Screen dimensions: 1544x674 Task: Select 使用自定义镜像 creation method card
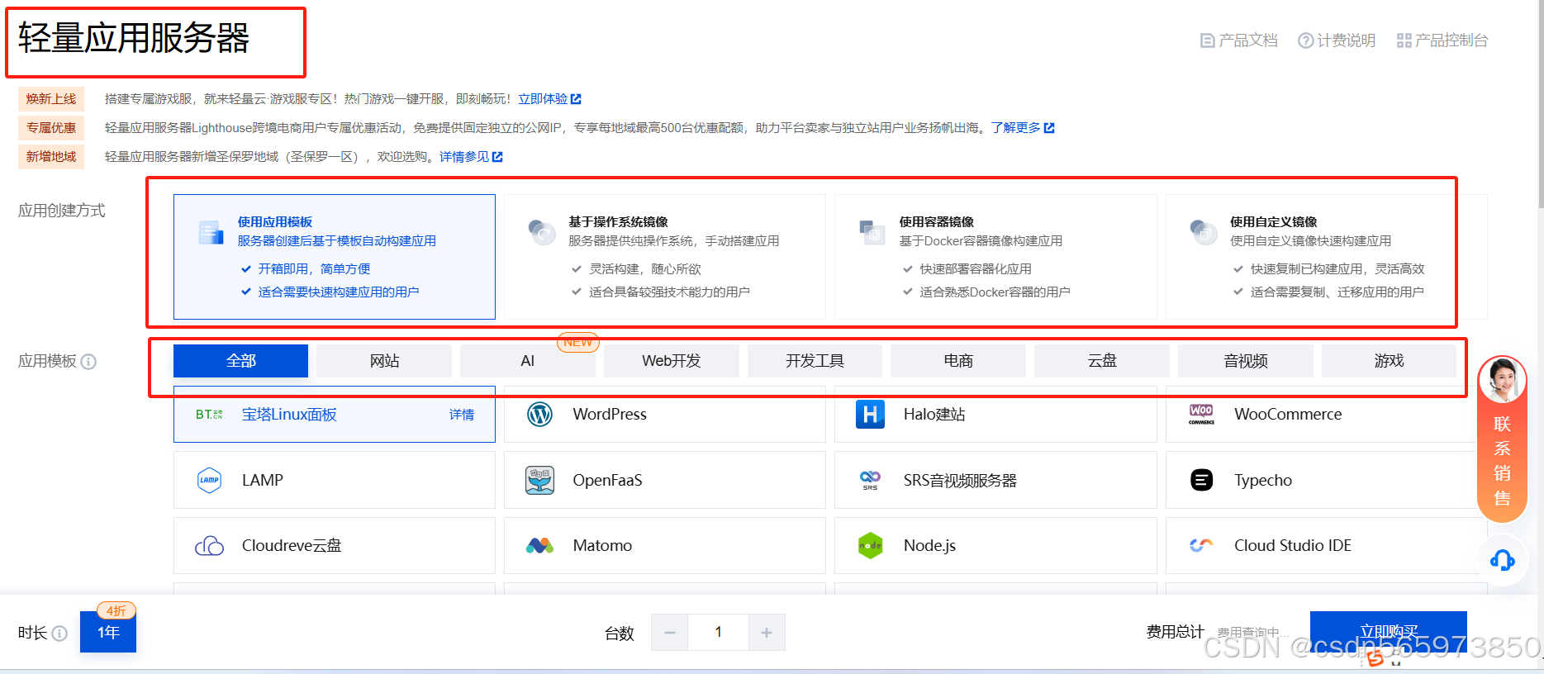[x=1327, y=257]
